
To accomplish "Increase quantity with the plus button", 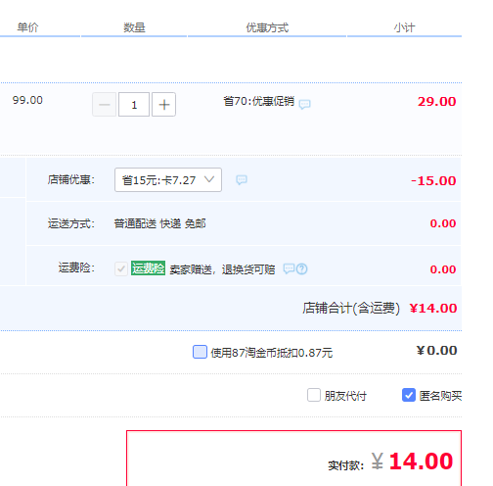I will (164, 105).
